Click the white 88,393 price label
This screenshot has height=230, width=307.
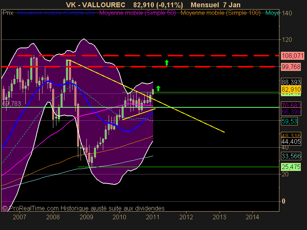pos(291,82)
